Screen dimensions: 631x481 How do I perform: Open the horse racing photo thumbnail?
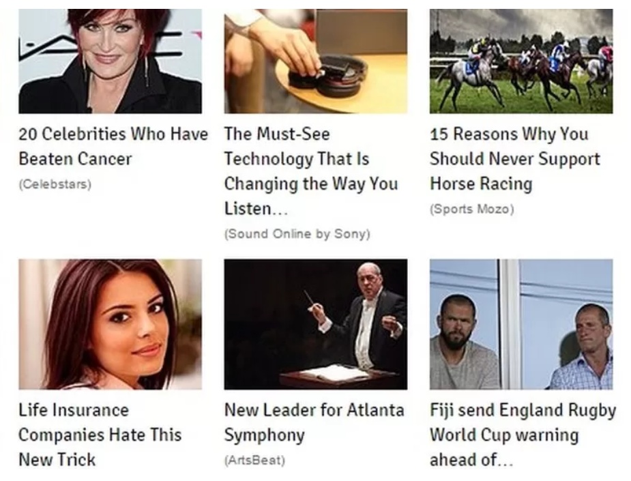pos(521,61)
